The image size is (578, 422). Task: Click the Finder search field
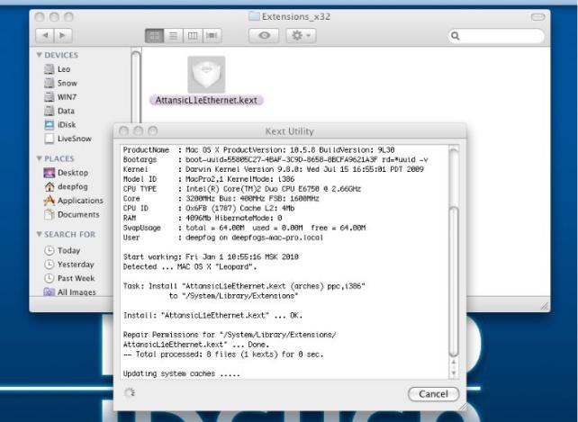coord(496,36)
